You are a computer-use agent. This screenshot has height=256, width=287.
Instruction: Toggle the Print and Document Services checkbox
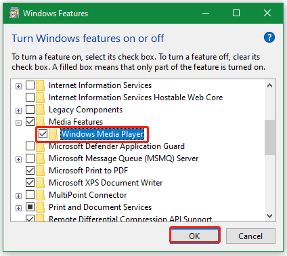30,207
